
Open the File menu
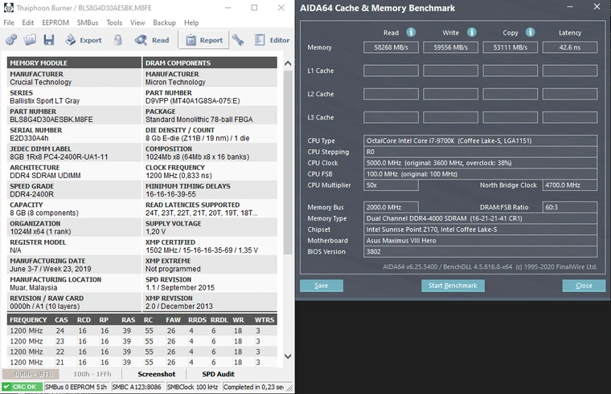[x=9, y=22]
